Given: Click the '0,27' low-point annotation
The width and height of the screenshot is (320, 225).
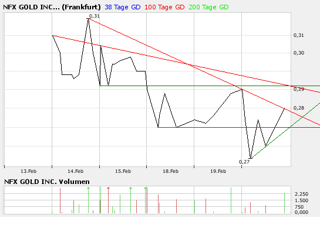Looking at the screenshot, I should (244, 162).
